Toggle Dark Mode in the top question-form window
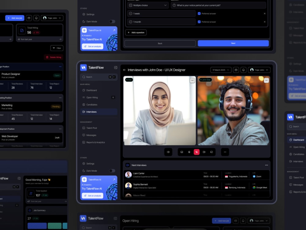The image size is (306, 230). coord(112,21)
